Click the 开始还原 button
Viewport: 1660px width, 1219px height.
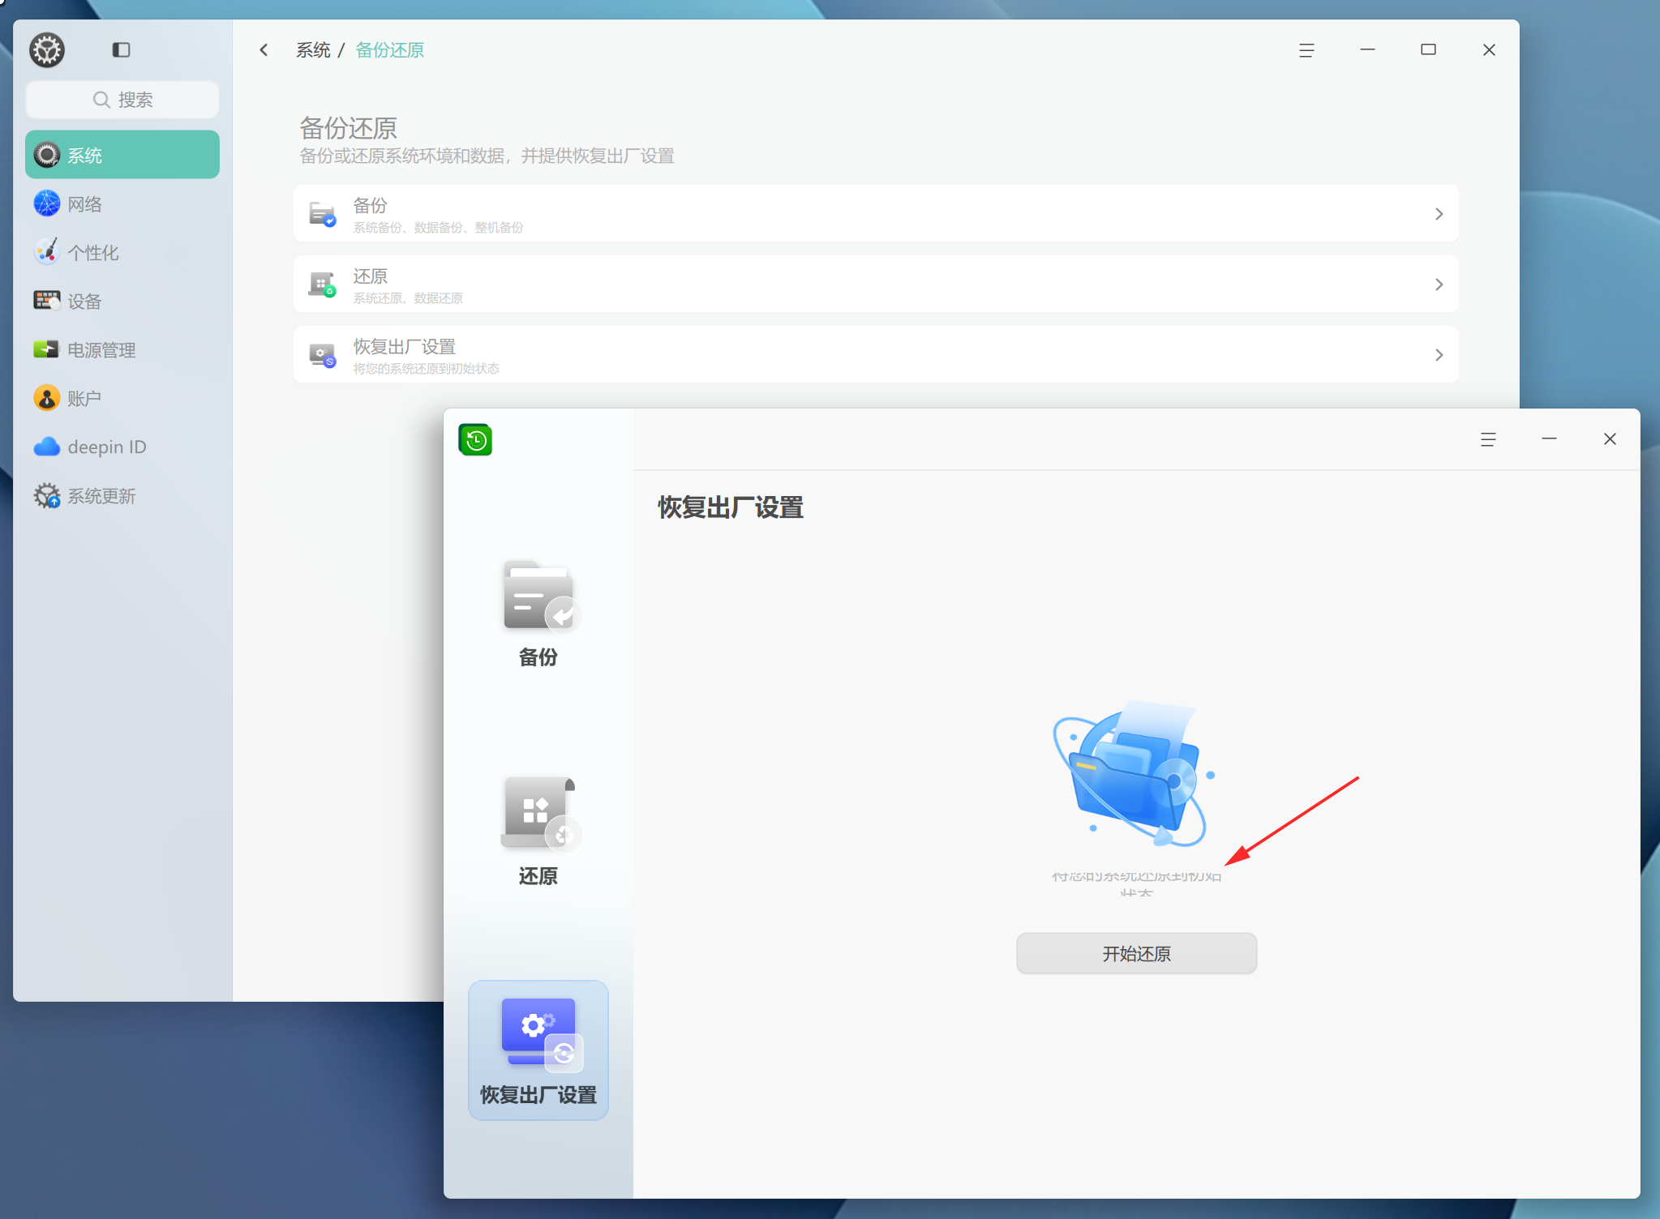click(x=1136, y=954)
